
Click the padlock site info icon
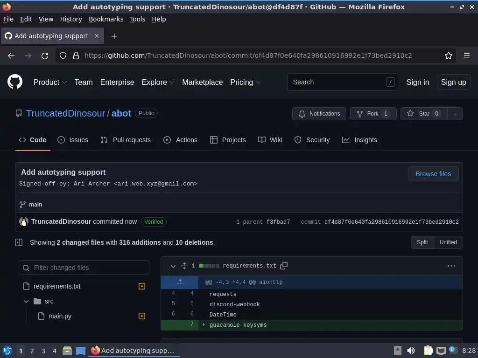coord(76,56)
